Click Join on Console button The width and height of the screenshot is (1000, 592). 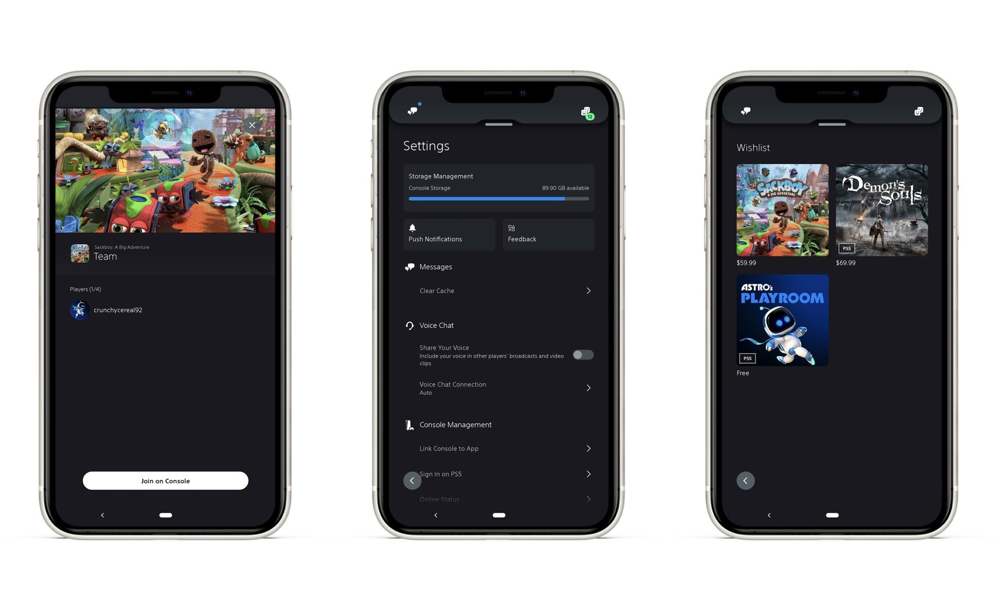165,480
